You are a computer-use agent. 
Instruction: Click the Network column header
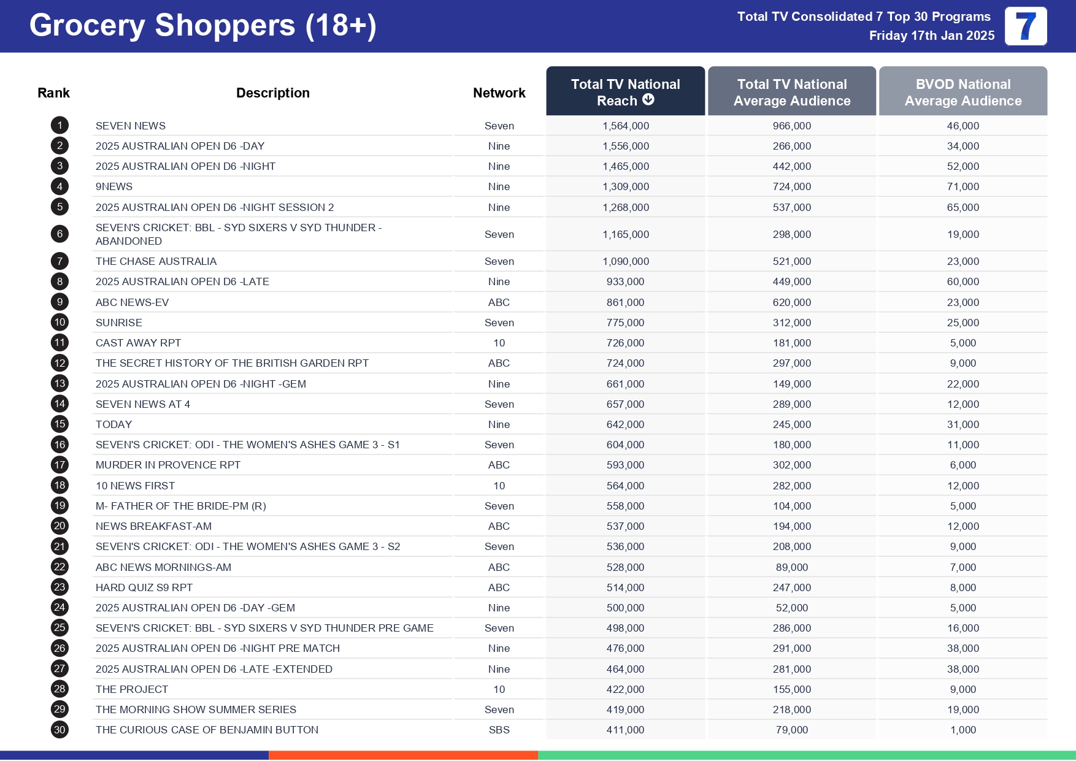pos(499,93)
